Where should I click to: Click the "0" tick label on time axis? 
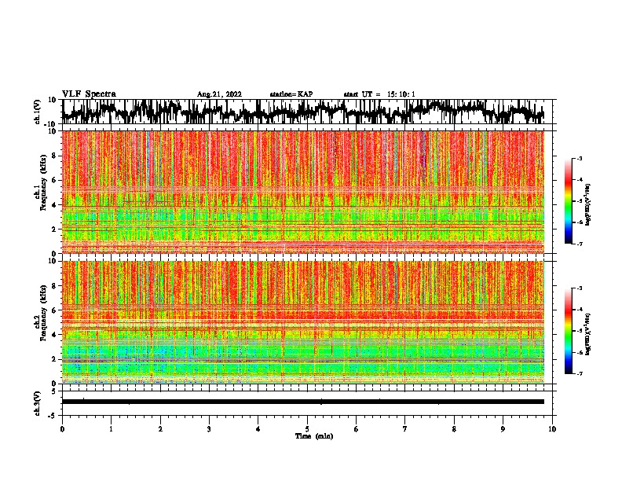(x=62, y=429)
